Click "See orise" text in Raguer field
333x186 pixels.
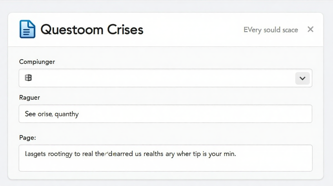38,114
